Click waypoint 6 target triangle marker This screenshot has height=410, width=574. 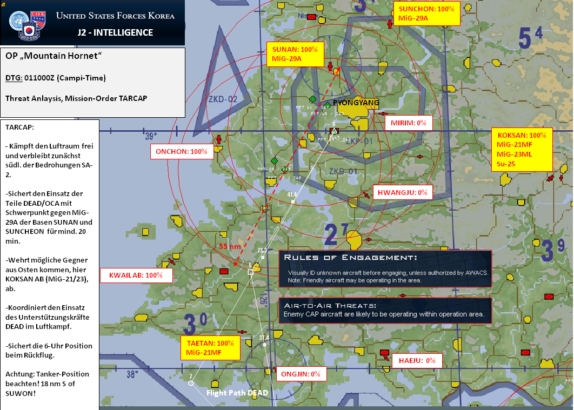pyautogui.click(x=334, y=131)
